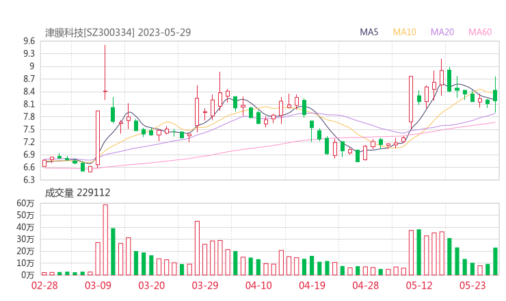Click the 9.6 price axis label

pyautogui.click(x=29, y=41)
